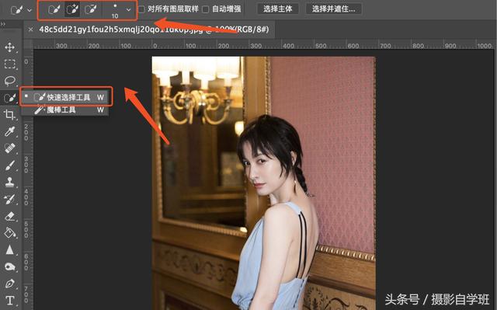The image size is (497, 310).
Task: Click the 选择主体 button
Action: [278, 9]
